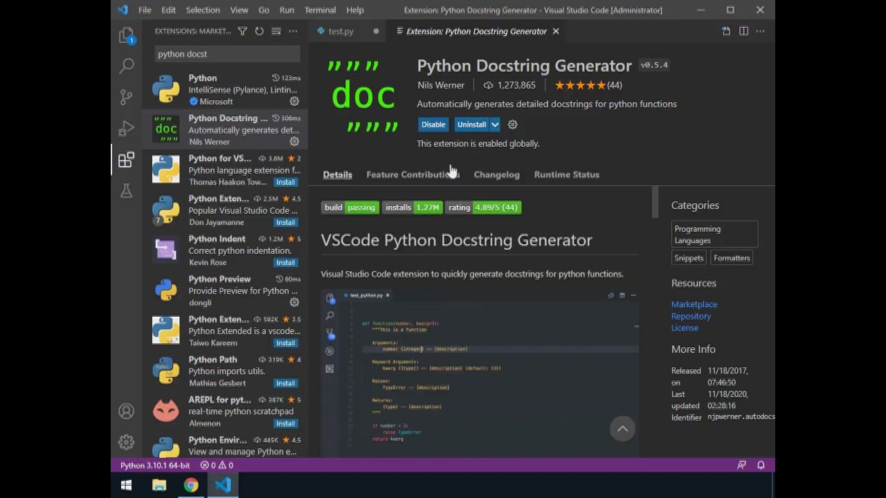
Task: Click Python 3.10.1 64-bit interpreter in status bar
Action: click(x=155, y=465)
